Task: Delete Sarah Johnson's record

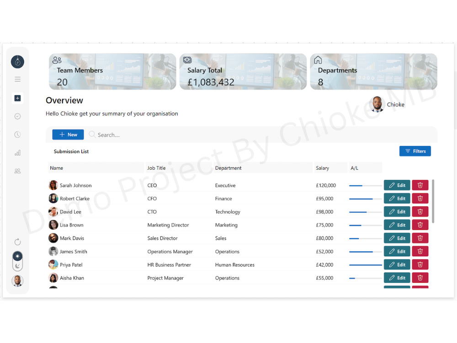Action: (420, 185)
